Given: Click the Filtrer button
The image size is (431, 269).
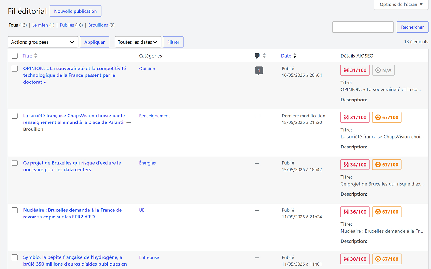Looking at the screenshot, I should pos(173,42).
